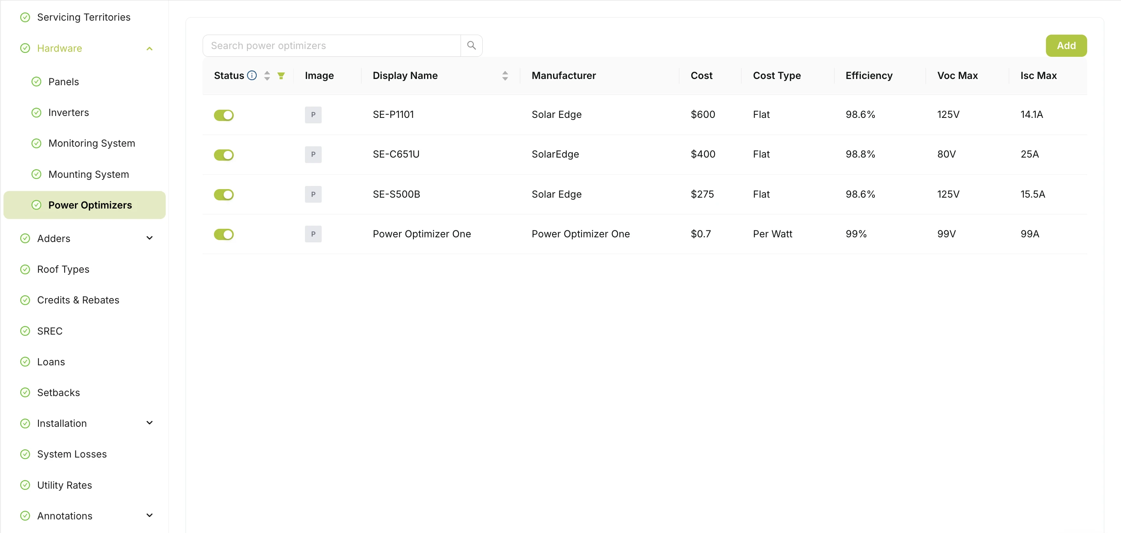
Task: Disable the SE-S500B status toggle
Action: point(224,195)
